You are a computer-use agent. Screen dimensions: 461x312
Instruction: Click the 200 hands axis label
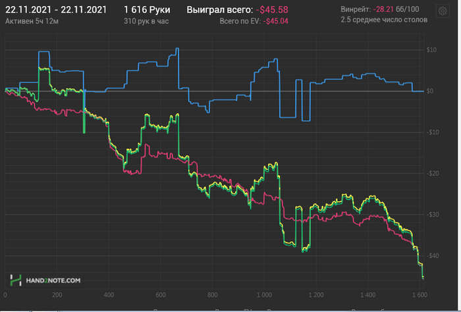57,295
